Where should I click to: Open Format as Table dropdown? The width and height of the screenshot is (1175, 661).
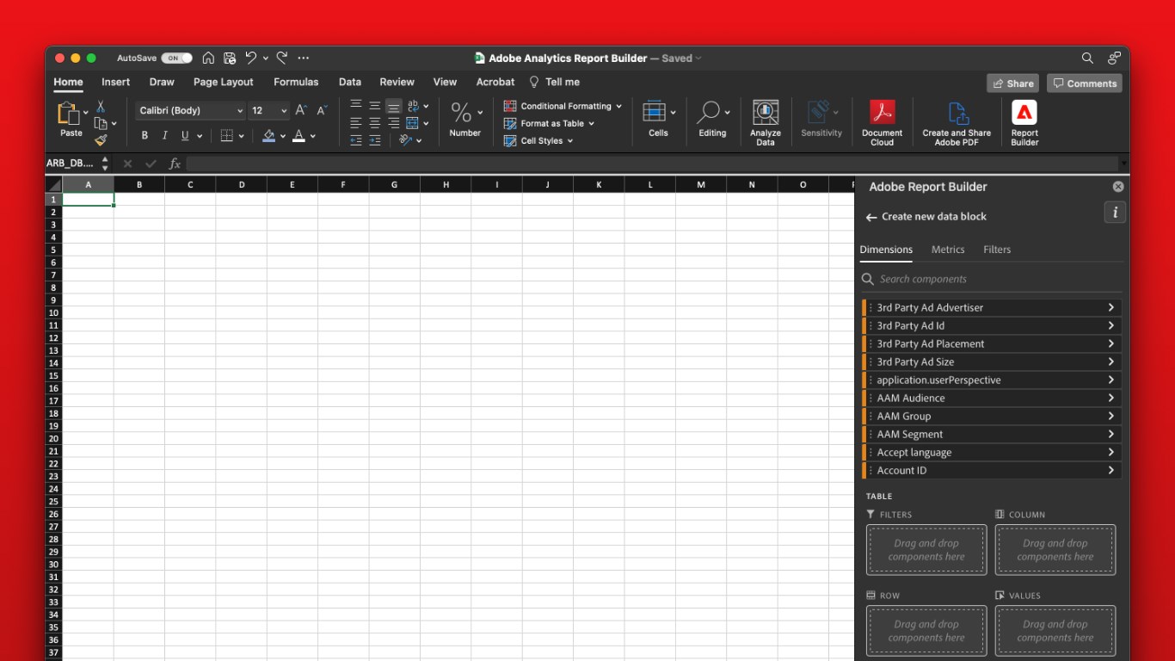point(549,123)
